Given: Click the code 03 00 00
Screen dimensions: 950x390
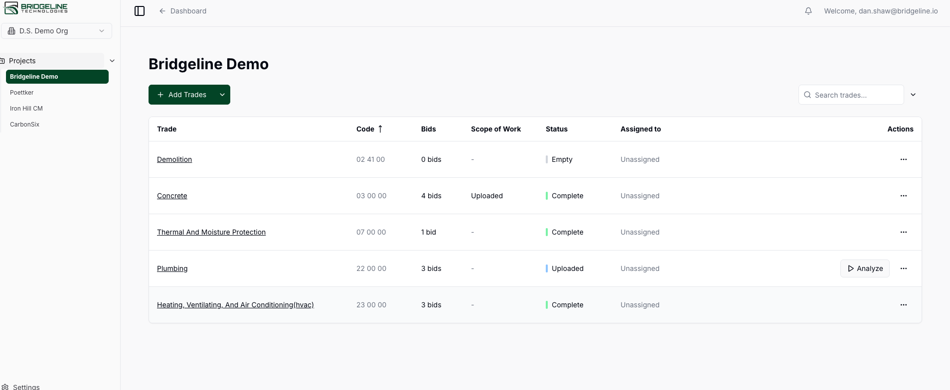Looking at the screenshot, I should pos(371,196).
